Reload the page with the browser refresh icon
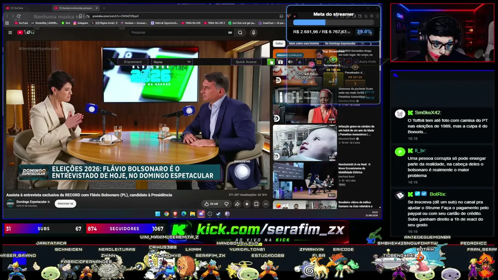 point(18,16)
